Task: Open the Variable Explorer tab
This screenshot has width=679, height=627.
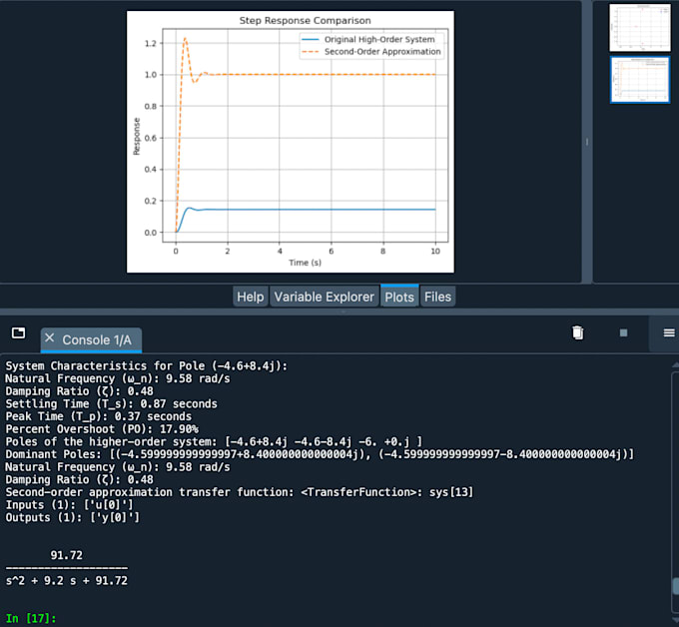Action: click(x=324, y=297)
